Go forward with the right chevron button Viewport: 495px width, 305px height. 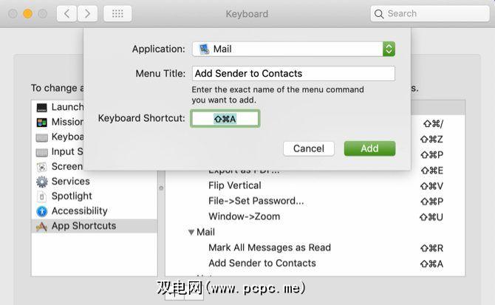pos(87,13)
